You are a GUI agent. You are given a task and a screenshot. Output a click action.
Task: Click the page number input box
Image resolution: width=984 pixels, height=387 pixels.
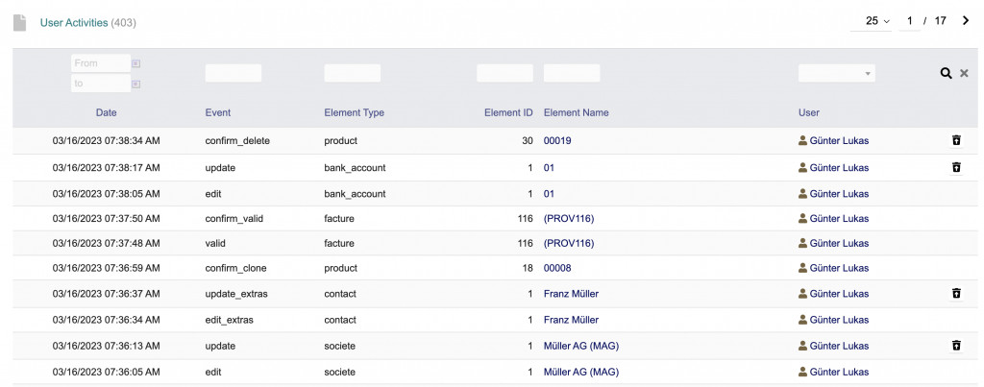coord(910,20)
